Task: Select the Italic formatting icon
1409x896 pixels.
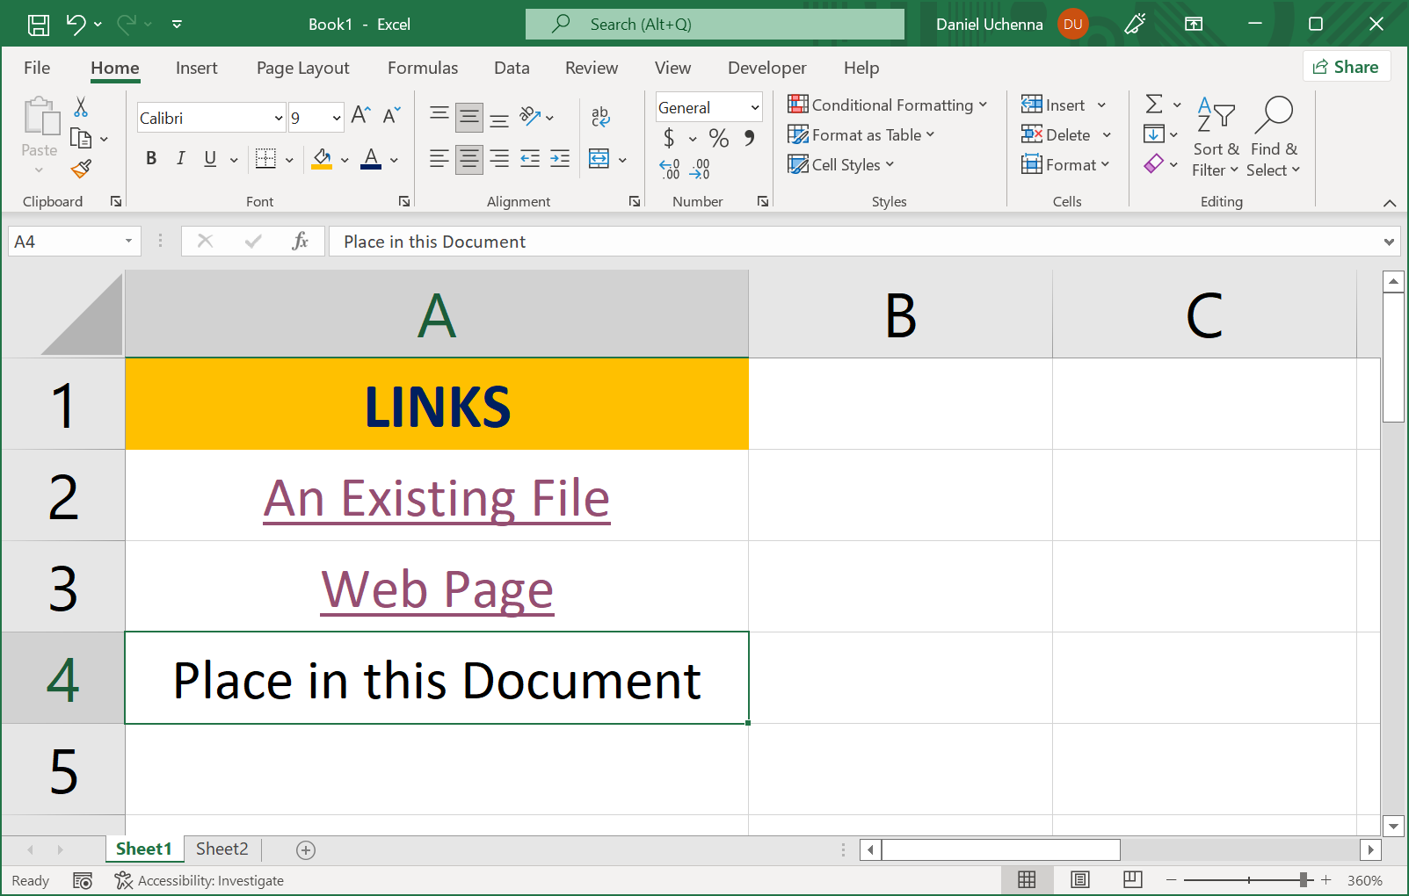Action: tap(180, 159)
